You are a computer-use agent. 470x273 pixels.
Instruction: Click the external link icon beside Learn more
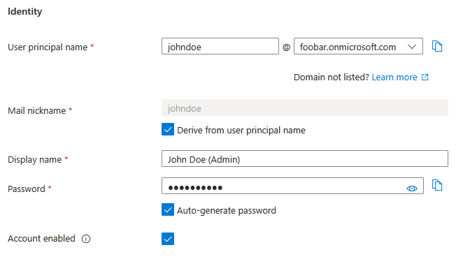pyautogui.click(x=425, y=78)
